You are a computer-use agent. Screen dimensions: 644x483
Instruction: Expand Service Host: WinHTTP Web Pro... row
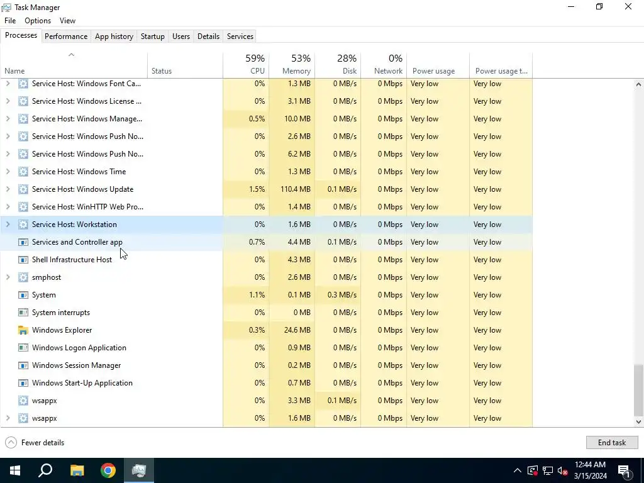[x=8, y=206]
